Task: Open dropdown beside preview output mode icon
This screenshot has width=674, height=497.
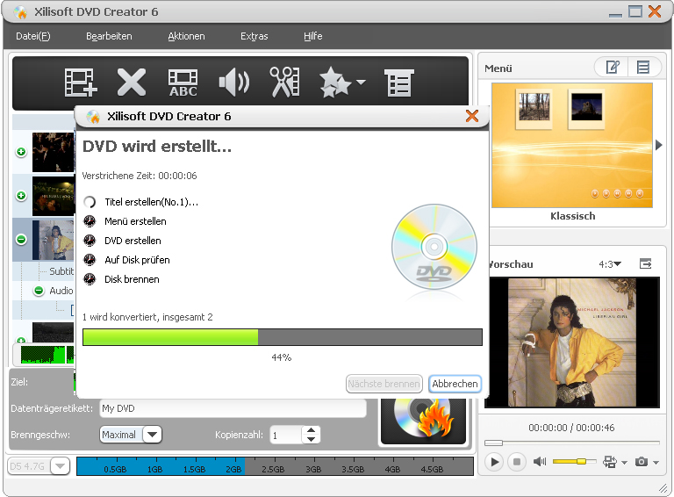Action: click(625, 463)
